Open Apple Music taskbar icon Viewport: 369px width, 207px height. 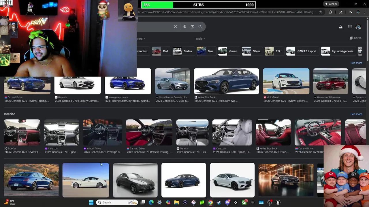[193, 202]
